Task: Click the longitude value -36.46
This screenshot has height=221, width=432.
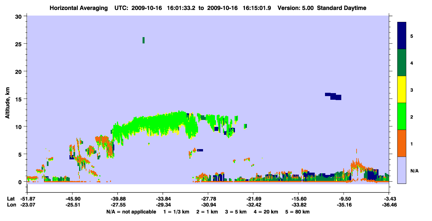Action: click(x=389, y=205)
